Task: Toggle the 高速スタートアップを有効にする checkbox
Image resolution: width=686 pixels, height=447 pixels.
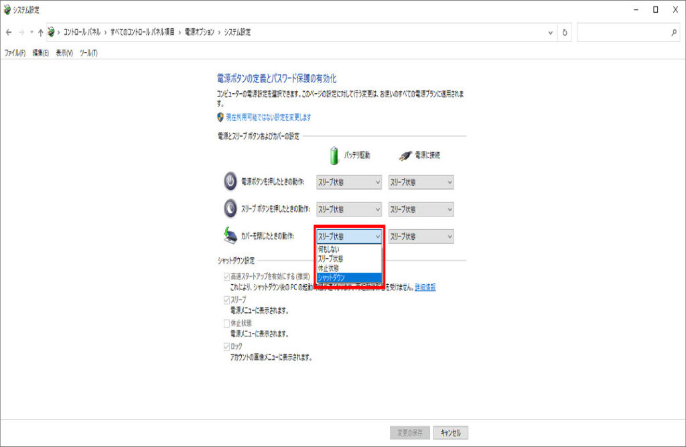Action: pos(226,277)
